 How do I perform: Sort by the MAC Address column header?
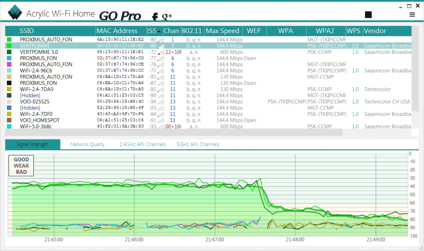click(121, 31)
